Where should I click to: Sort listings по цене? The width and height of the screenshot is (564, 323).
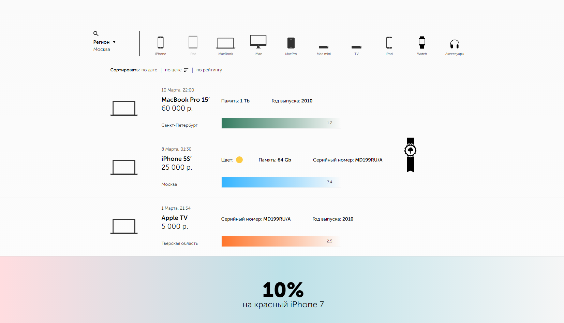tap(173, 70)
